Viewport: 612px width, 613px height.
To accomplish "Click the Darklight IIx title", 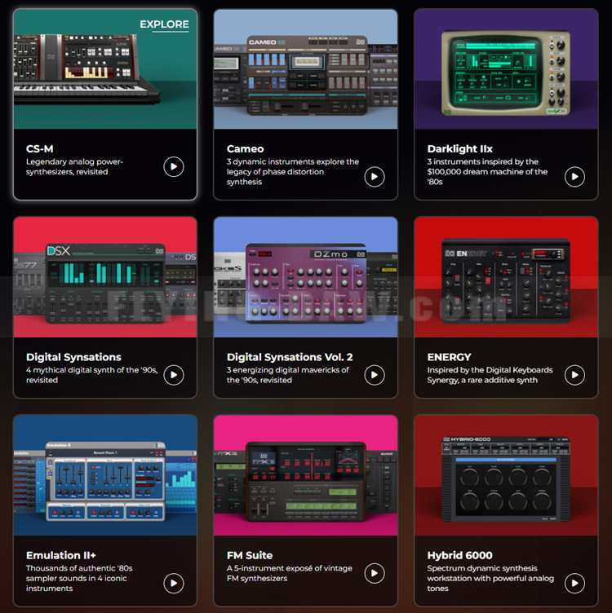I will pos(459,149).
